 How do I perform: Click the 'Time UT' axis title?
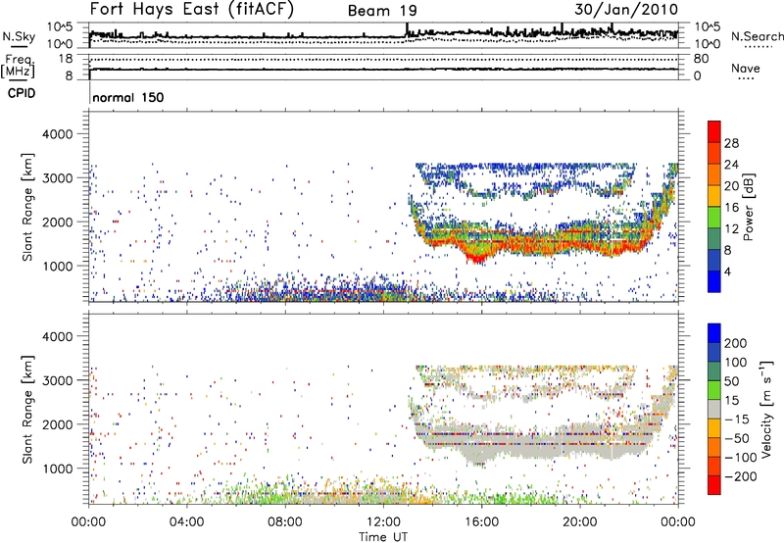(383, 537)
